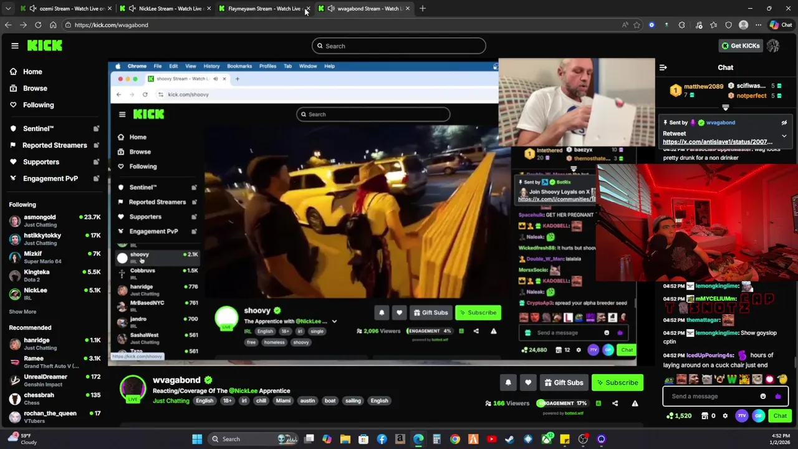Go back in browser history
The height and width of the screenshot is (449, 798).
pyautogui.click(x=8, y=25)
